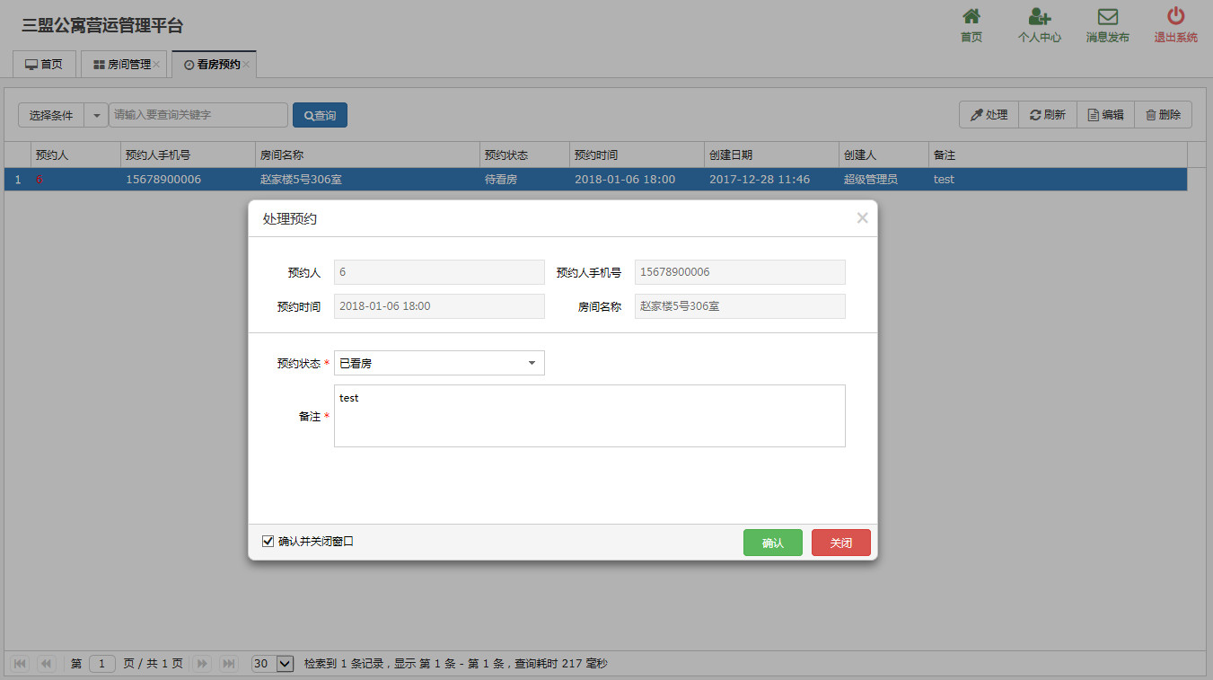
Task: Toggle the 确认并关闭窗口 checkbox
Action: 268,541
